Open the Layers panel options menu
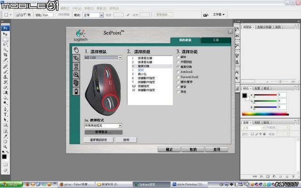Screen dimensions: 301x188 point(297,123)
